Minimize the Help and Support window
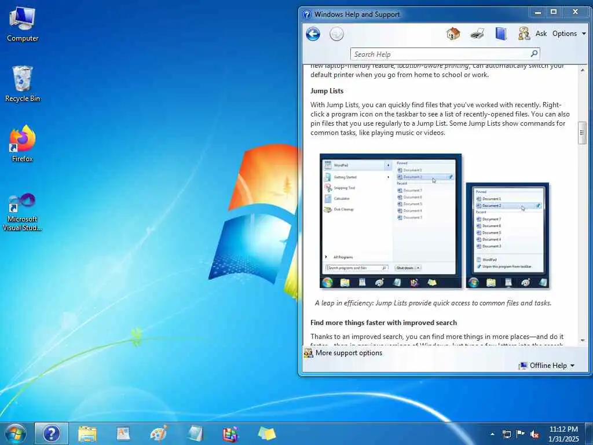Viewport: 593px width, 445px height. 537,12
